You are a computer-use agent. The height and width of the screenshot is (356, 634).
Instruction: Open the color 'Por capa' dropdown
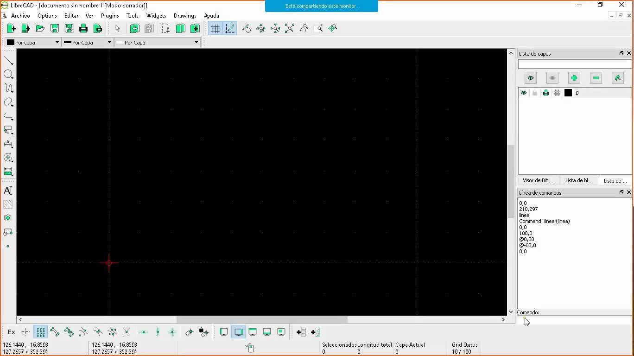(32, 42)
